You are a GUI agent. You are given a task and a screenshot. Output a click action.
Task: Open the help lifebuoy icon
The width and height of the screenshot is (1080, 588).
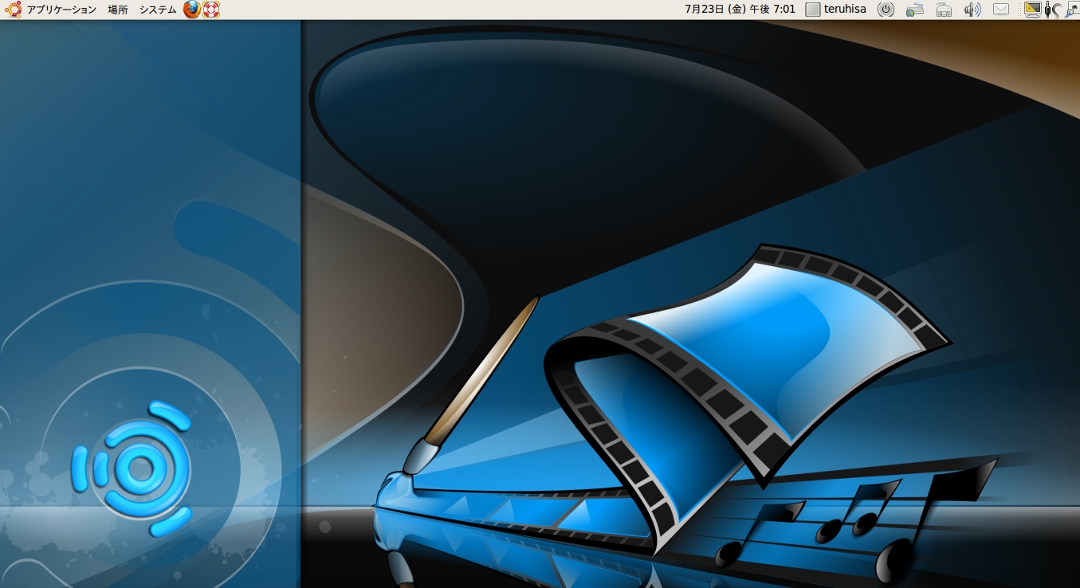click(x=211, y=10)
